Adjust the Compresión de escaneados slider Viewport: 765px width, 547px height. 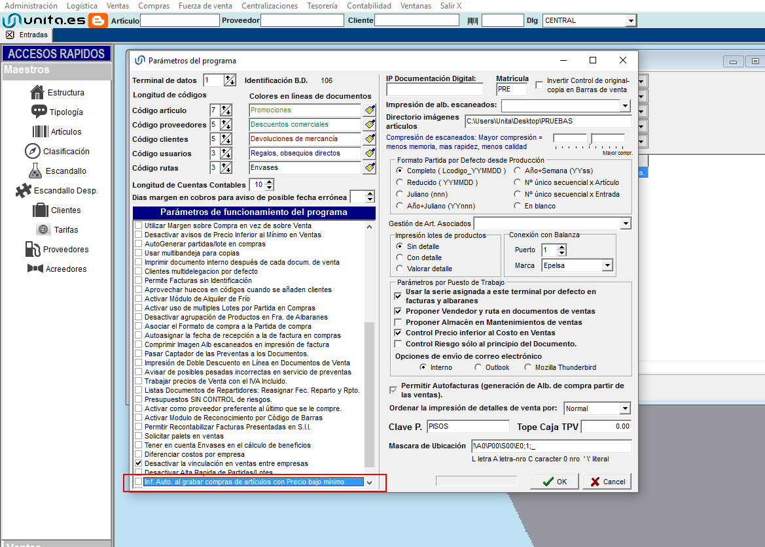tap(592, 141)
